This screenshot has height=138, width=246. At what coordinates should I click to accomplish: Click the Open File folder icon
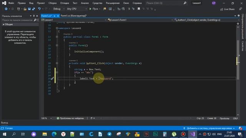coord(25,9)
